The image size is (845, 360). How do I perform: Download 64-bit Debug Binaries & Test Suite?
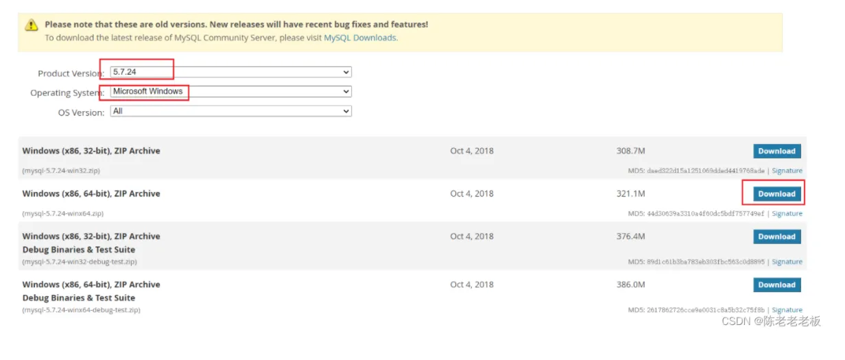(776, 285)
